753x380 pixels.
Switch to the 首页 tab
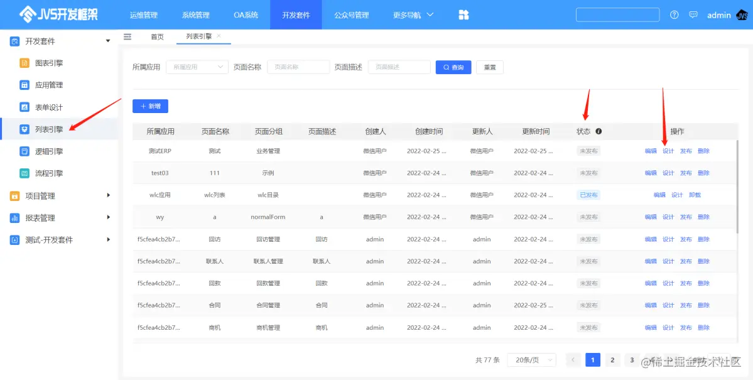157,36
